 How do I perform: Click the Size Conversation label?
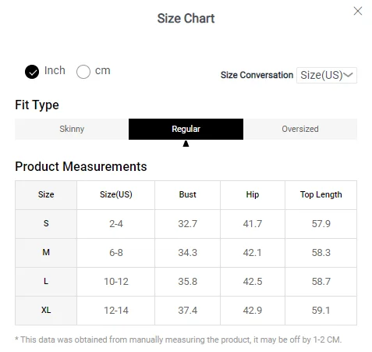pyautogui.click(x=257, y=75)
